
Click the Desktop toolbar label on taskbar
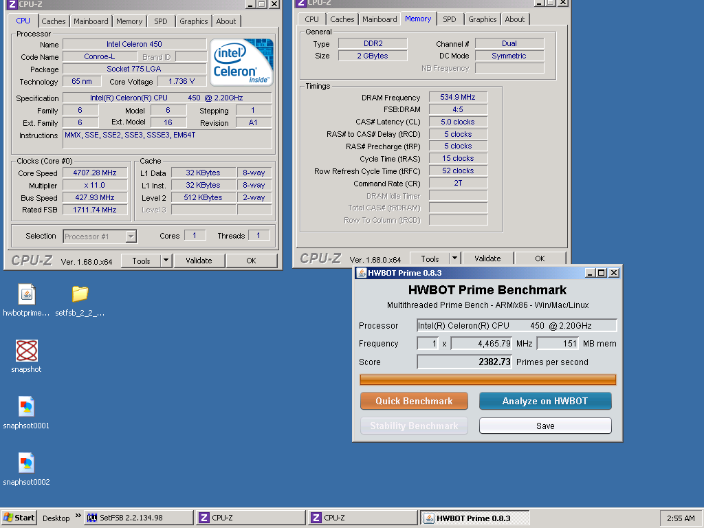point(56,518)
